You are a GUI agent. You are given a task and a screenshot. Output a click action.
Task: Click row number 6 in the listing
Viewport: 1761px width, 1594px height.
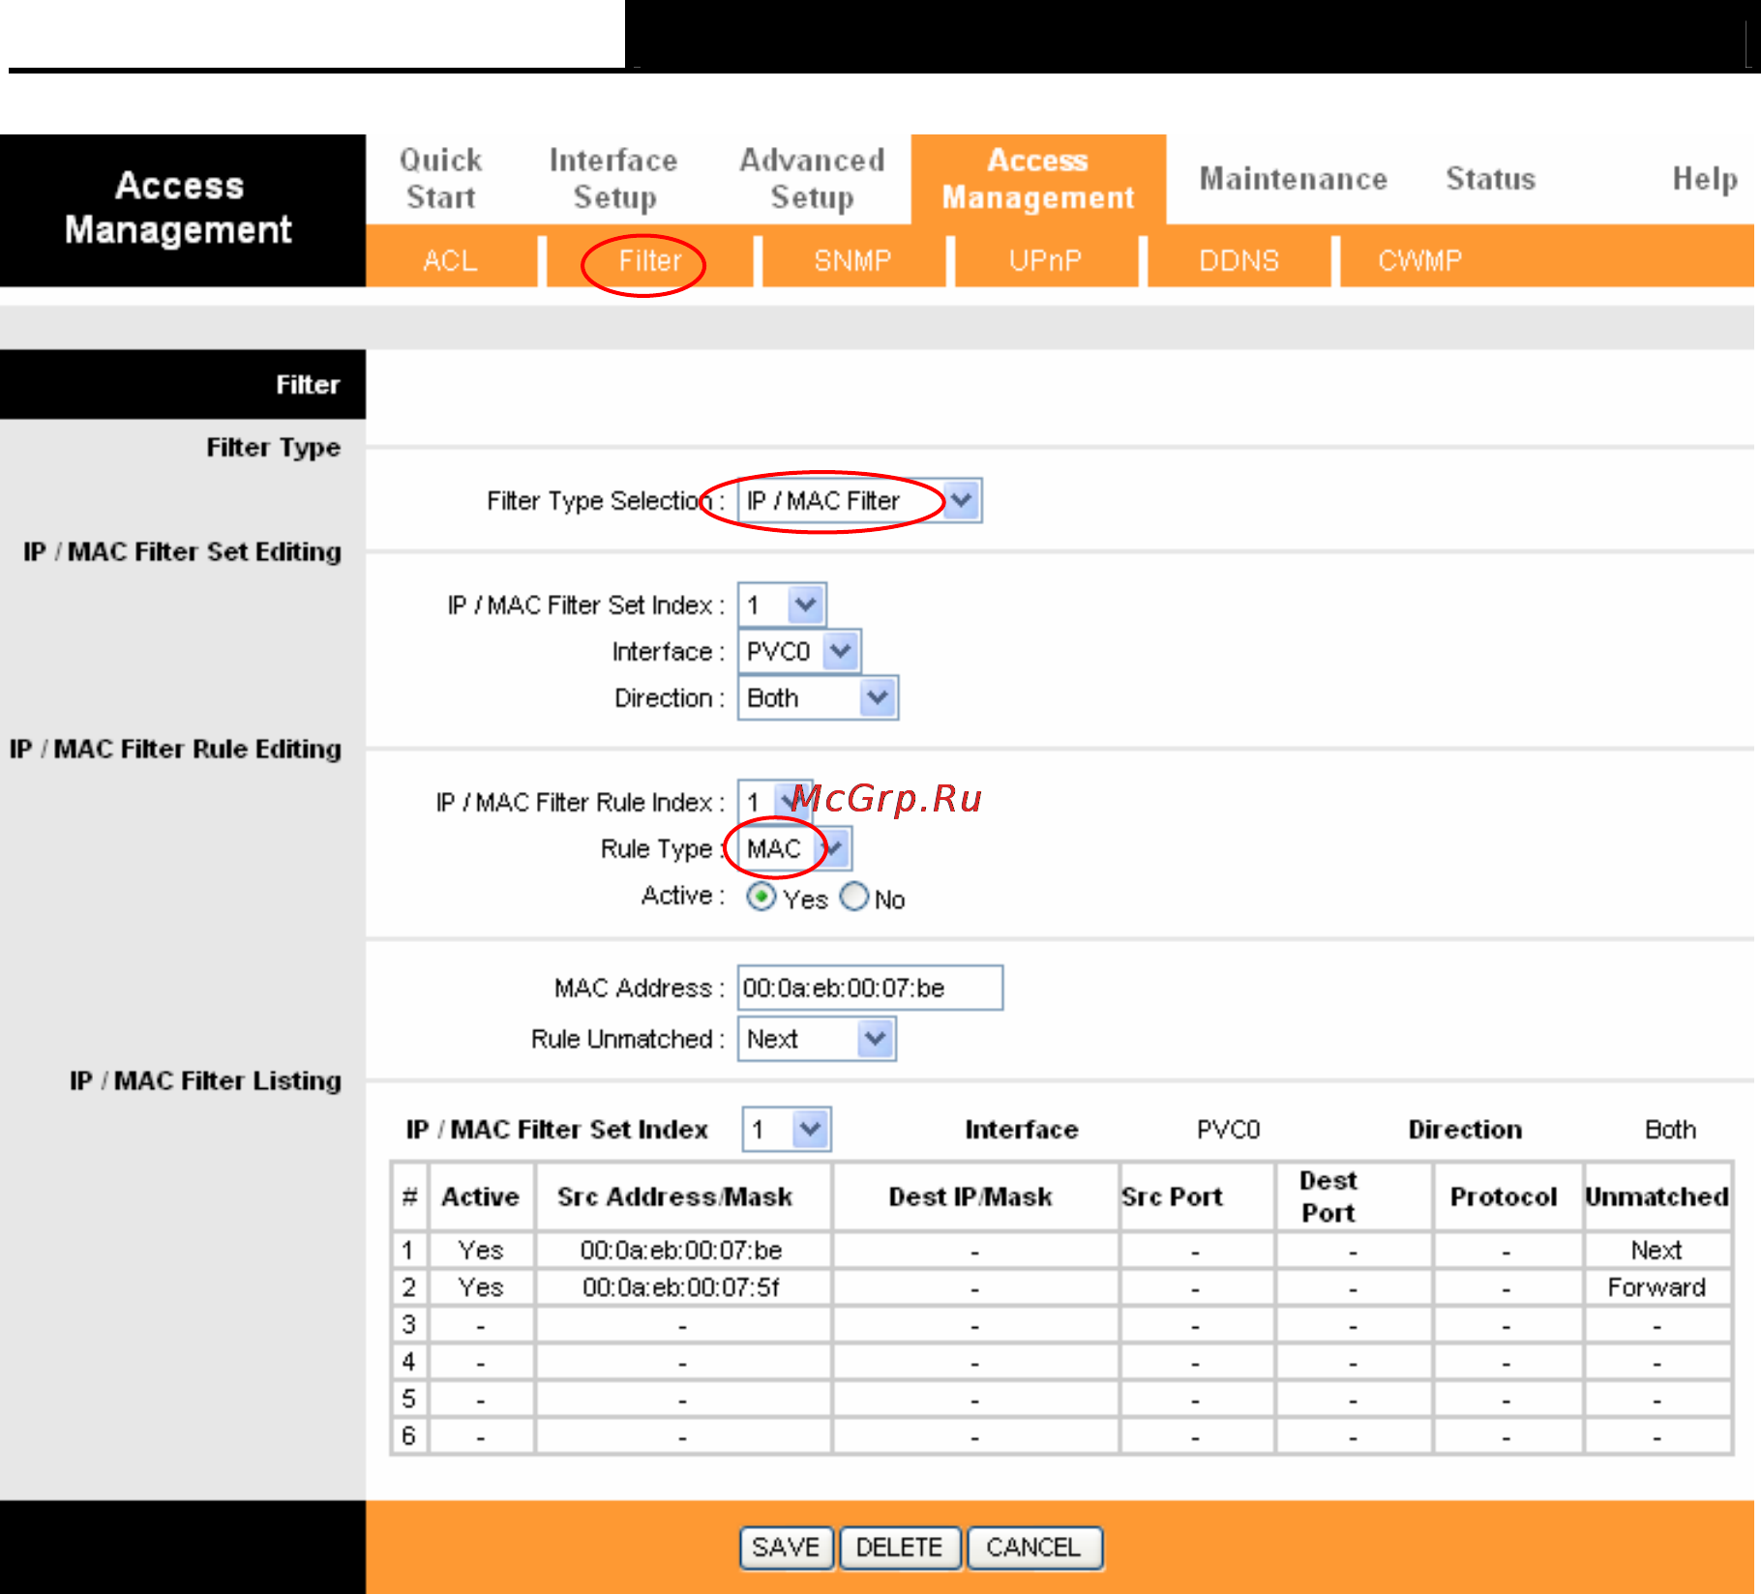(409, 1435)
